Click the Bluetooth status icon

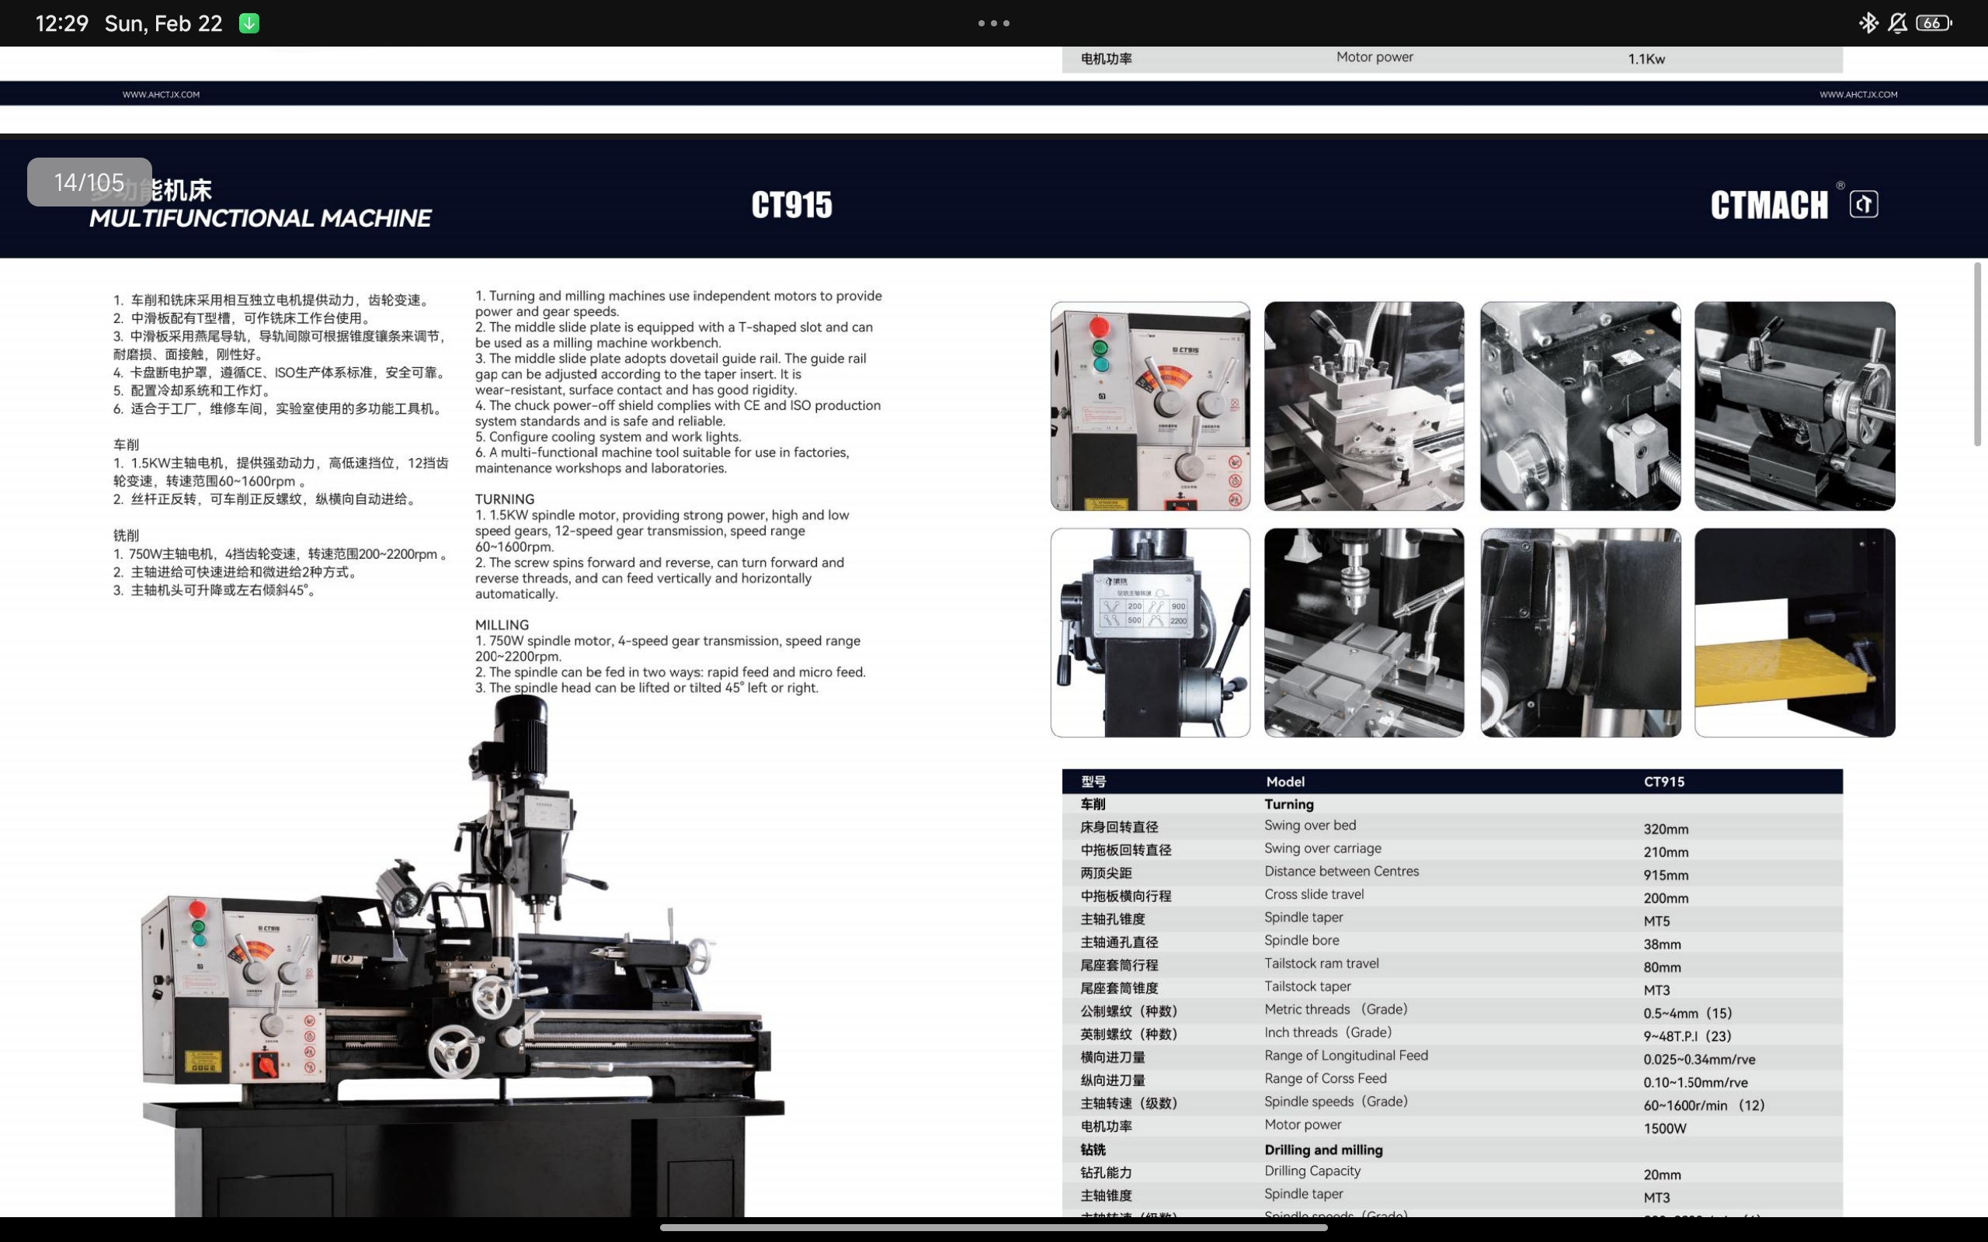click(x=1868, y=23)
